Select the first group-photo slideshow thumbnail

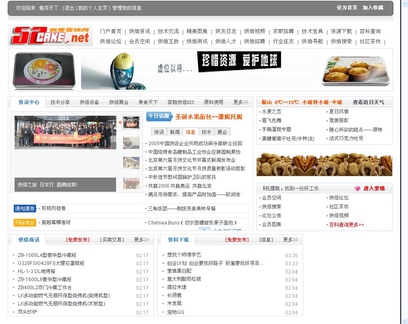[x=131, y=123]
